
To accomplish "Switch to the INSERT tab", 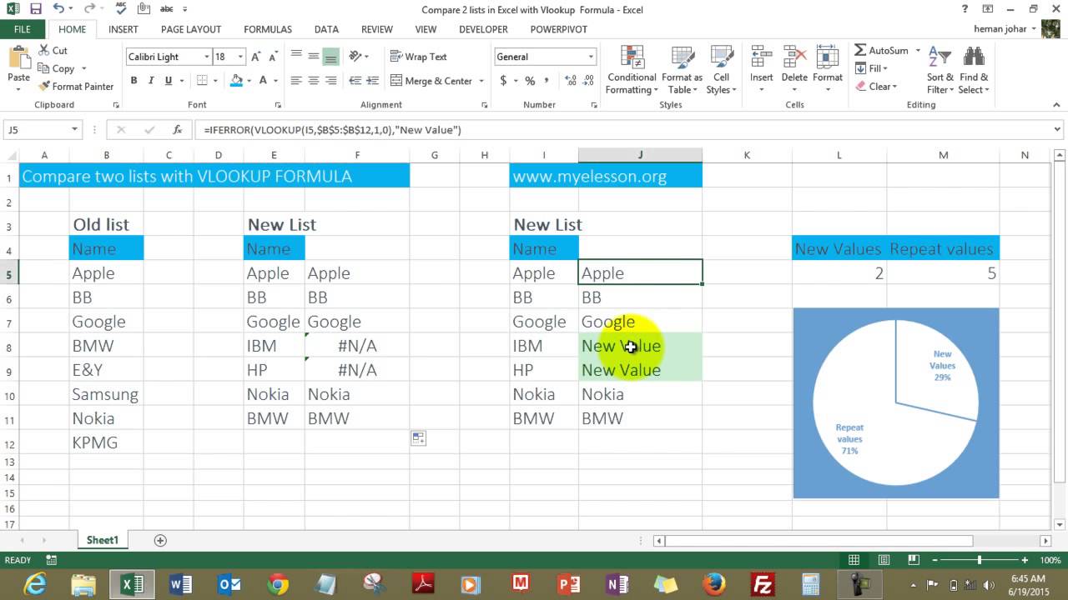I will [x=123, y=29].
